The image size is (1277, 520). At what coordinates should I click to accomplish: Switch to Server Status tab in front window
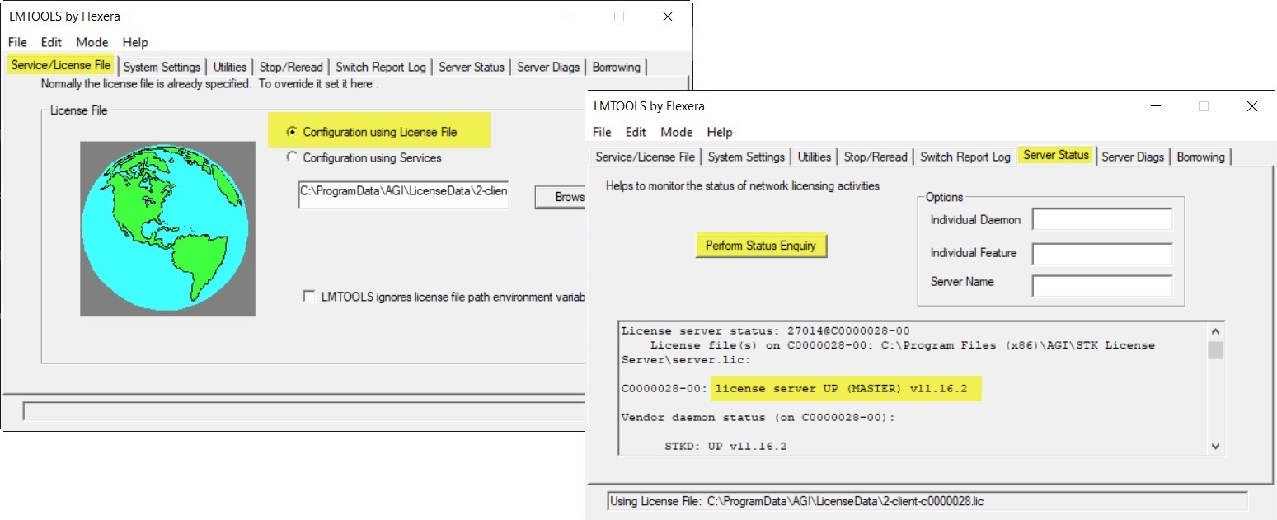tap(1056, 155)
